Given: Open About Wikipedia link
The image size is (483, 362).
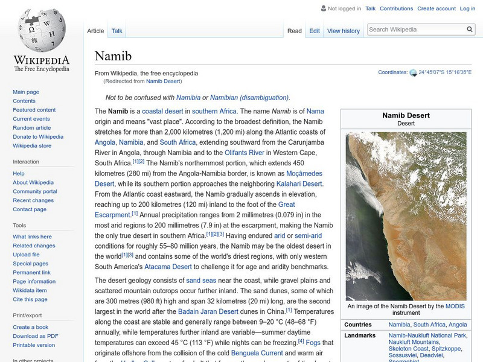Looking at the screenshot, I should [33, 182].
